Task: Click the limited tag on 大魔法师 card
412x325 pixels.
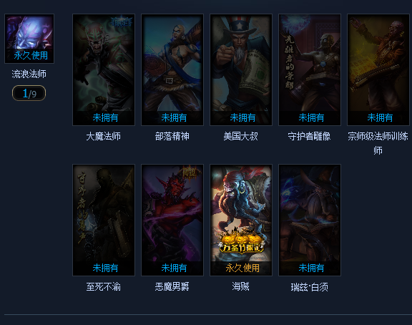Action: tap(122, 21)
